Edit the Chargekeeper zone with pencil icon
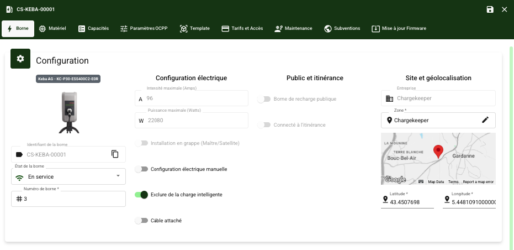Viewport: 514px width, 250px height. tap(485, 120)
